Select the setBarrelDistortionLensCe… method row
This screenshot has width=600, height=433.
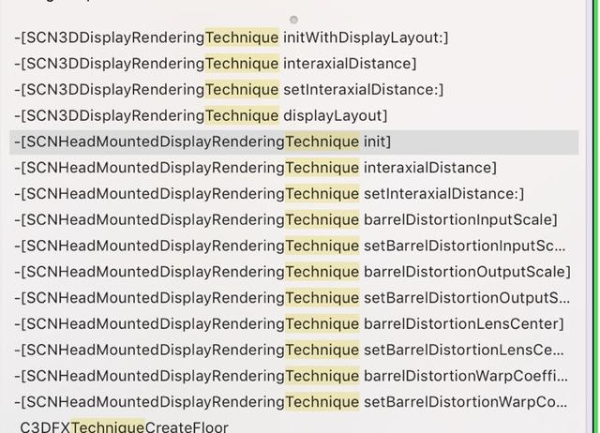pos(293,350)
